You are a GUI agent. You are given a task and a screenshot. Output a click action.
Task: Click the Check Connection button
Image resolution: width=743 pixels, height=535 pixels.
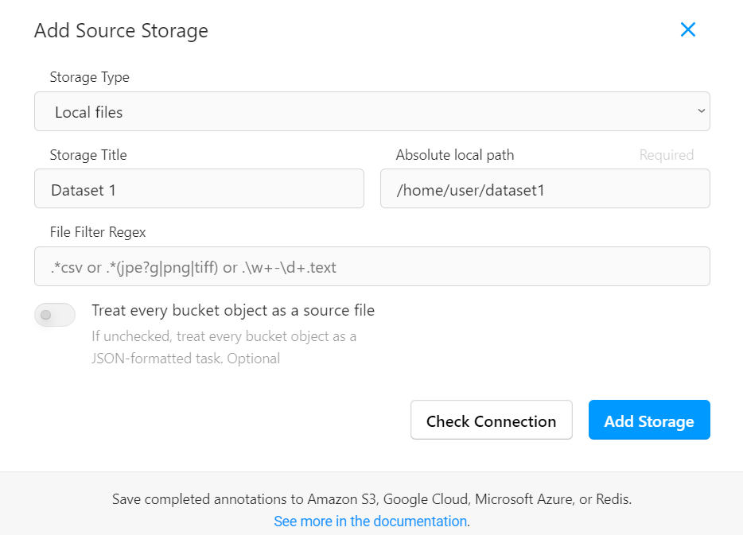491,420
